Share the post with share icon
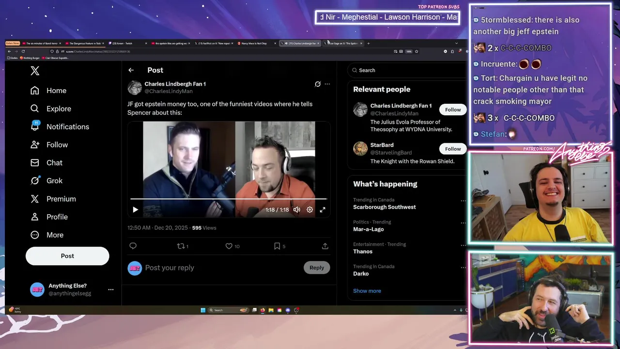Screen dimensions: 620x349 pos(325,246)
